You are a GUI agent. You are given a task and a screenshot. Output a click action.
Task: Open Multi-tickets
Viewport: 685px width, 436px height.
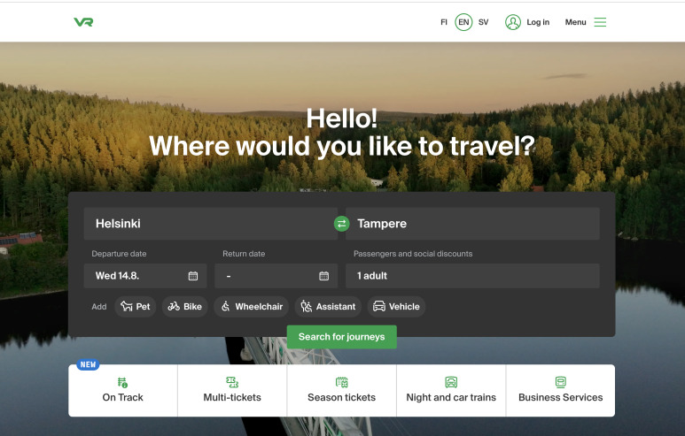[232, 390]
